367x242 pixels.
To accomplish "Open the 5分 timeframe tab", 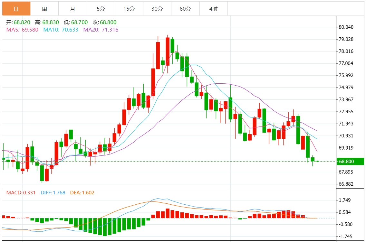I will [101, 9].
